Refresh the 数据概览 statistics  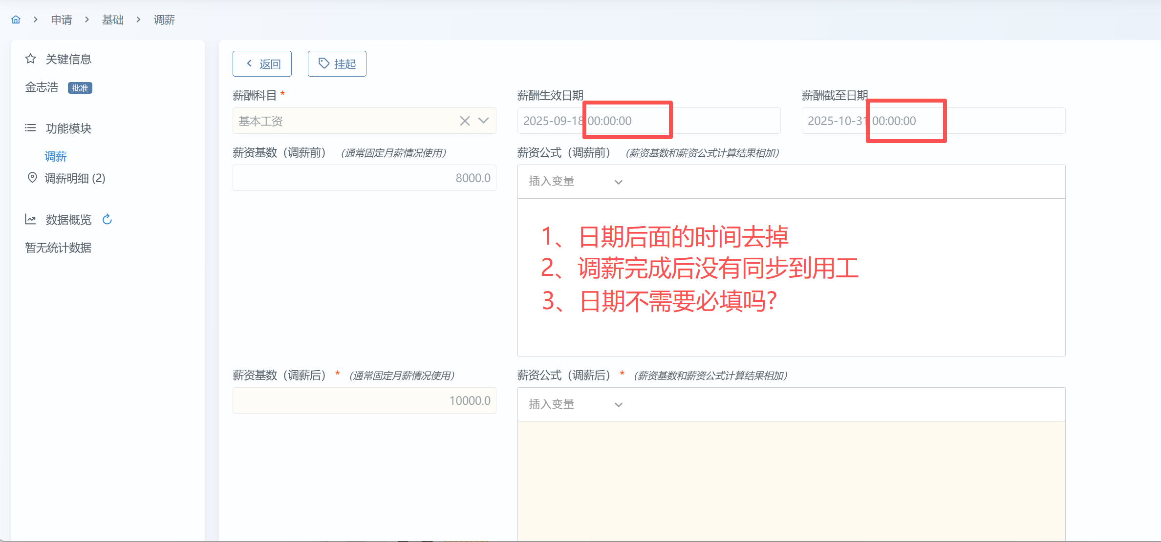coord(107,220)
